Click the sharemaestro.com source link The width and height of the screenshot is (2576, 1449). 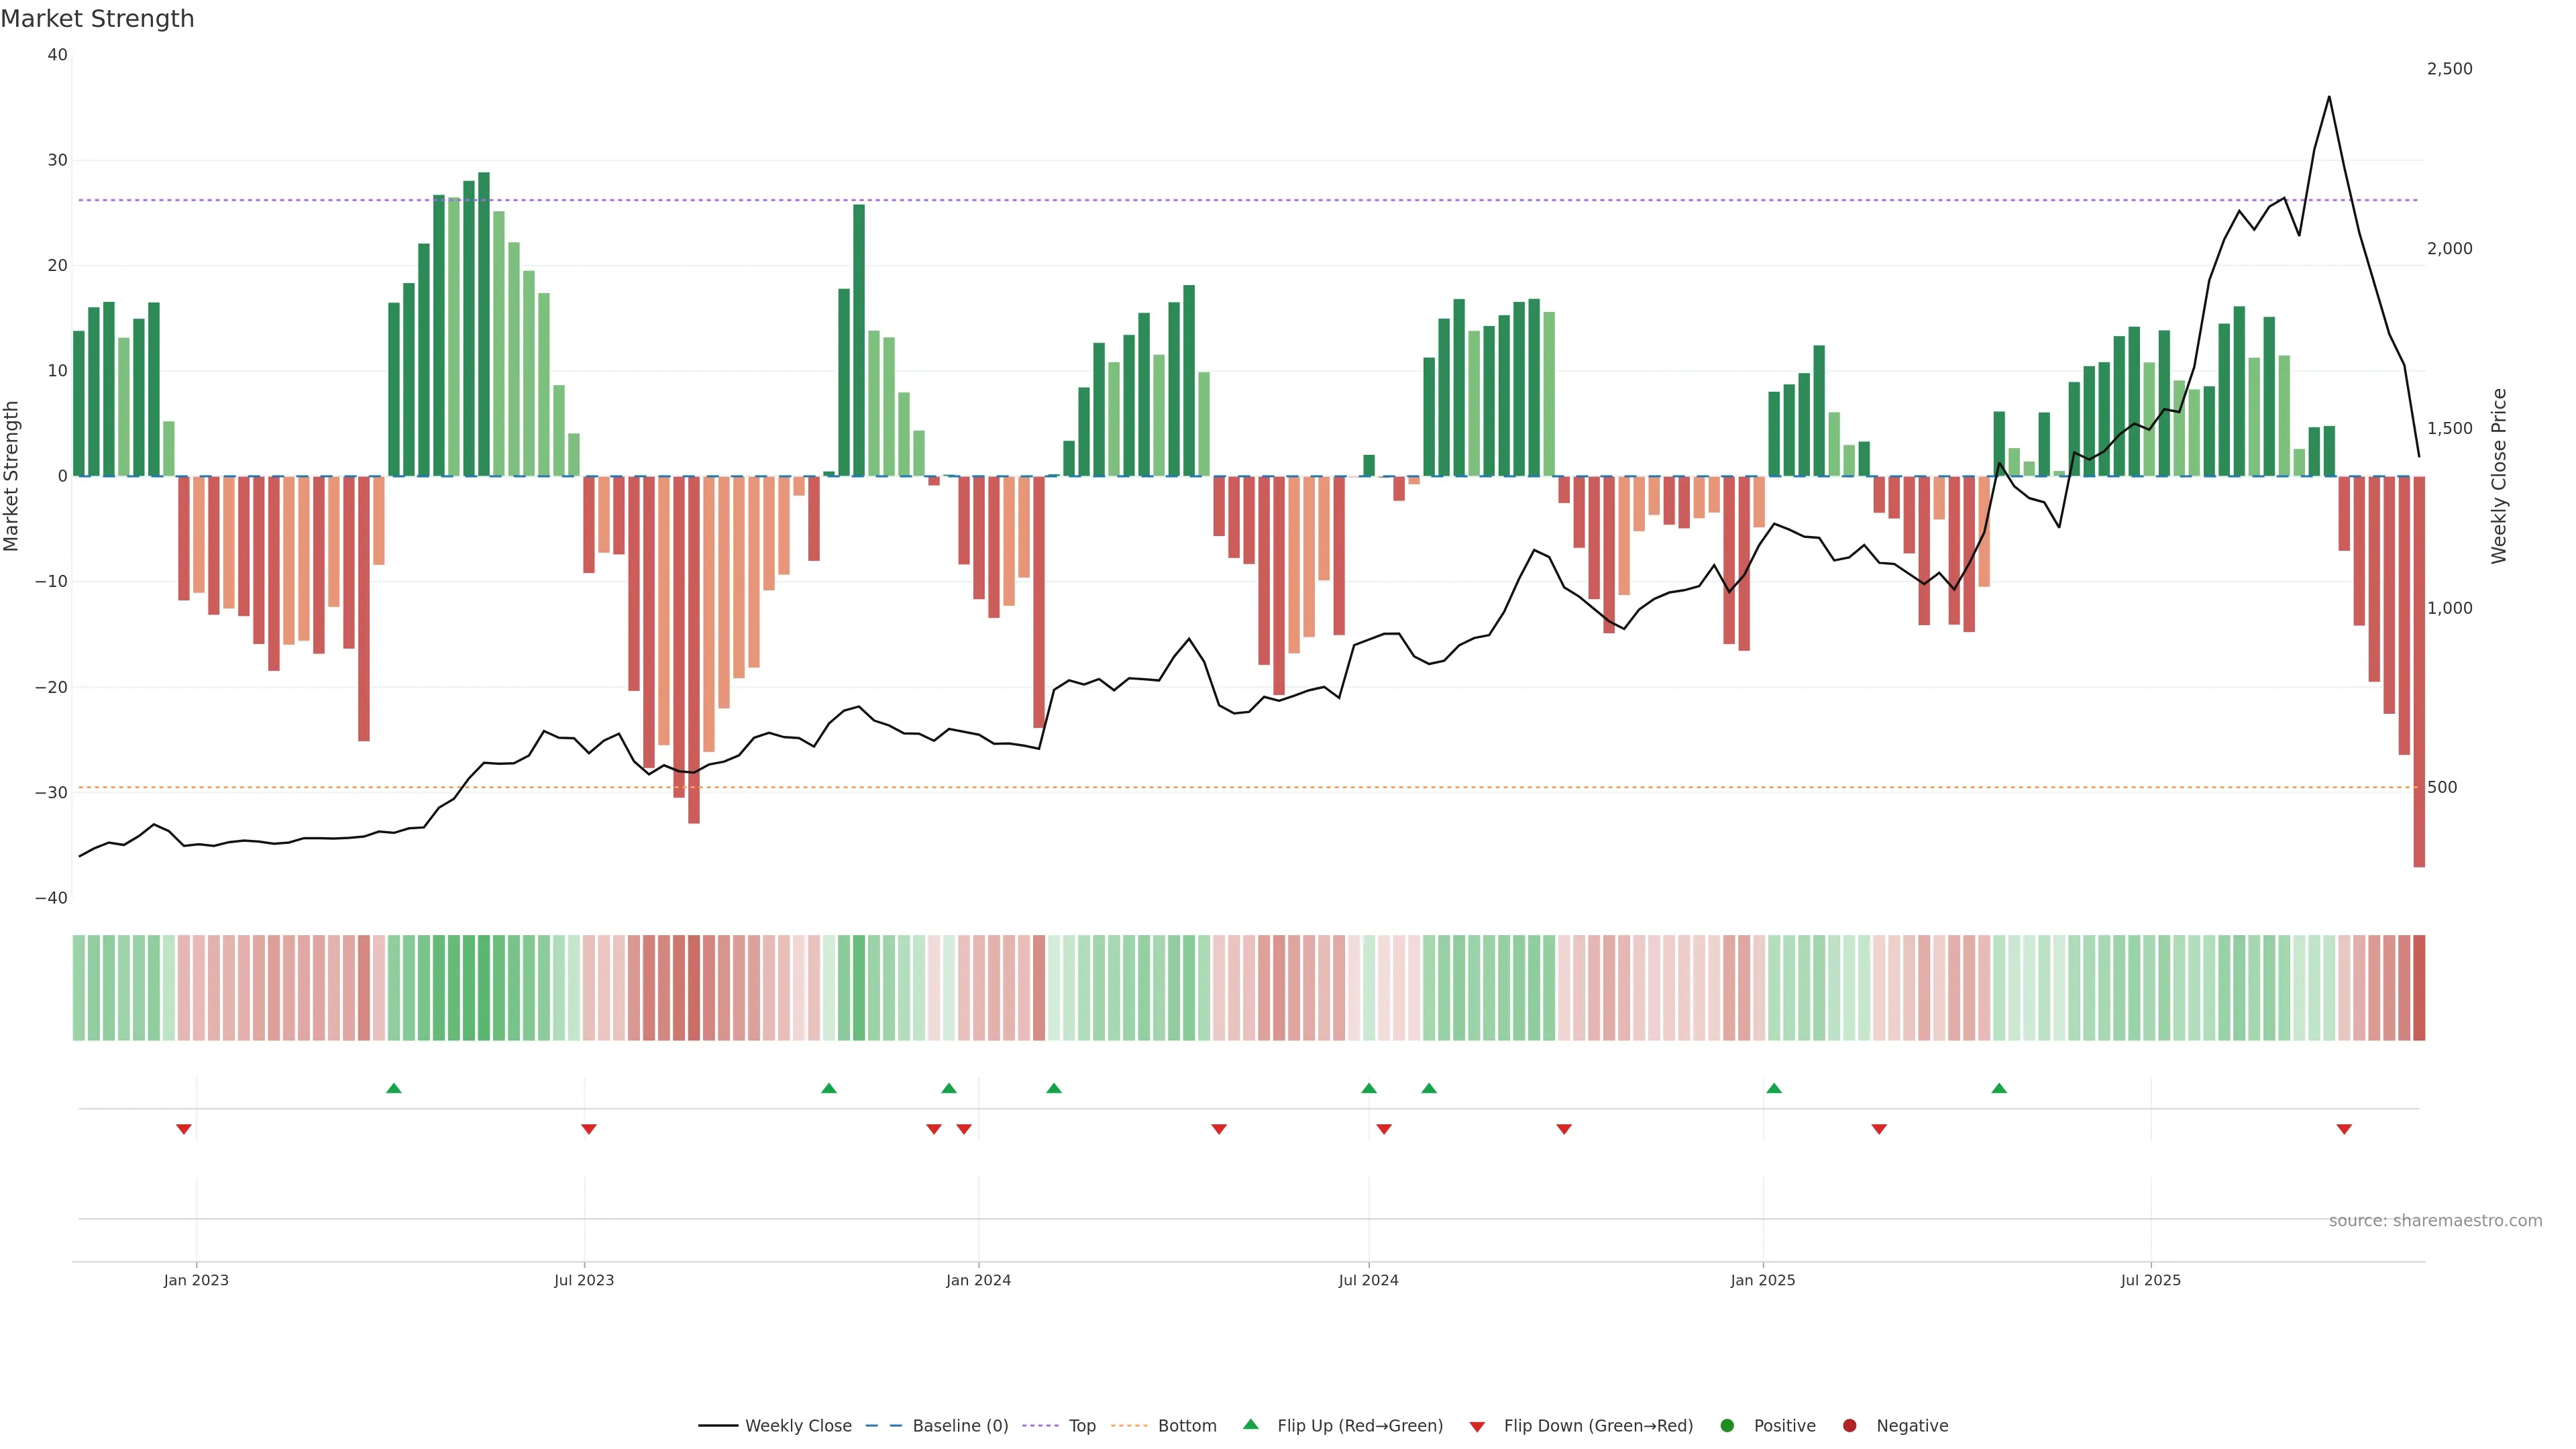(2435, 1221)
